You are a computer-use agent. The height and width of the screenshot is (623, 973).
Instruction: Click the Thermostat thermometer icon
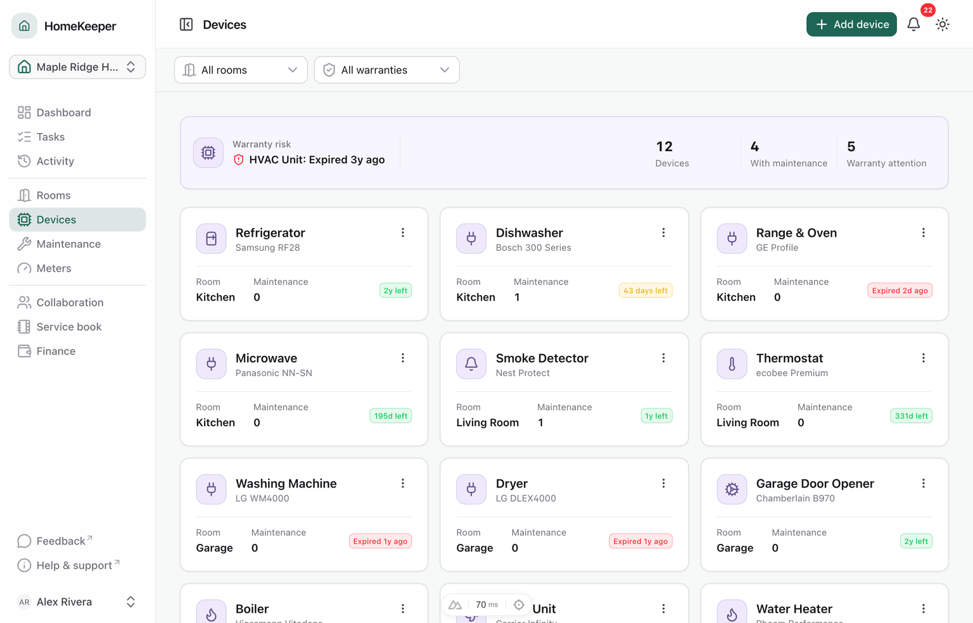tap(732, 364)
